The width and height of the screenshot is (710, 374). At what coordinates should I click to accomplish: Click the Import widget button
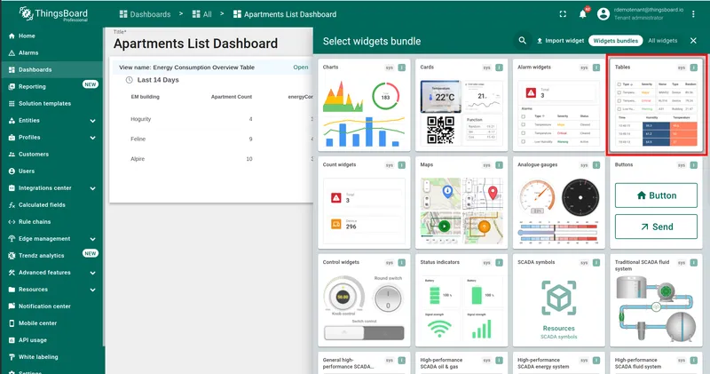[x=561, y=41]
